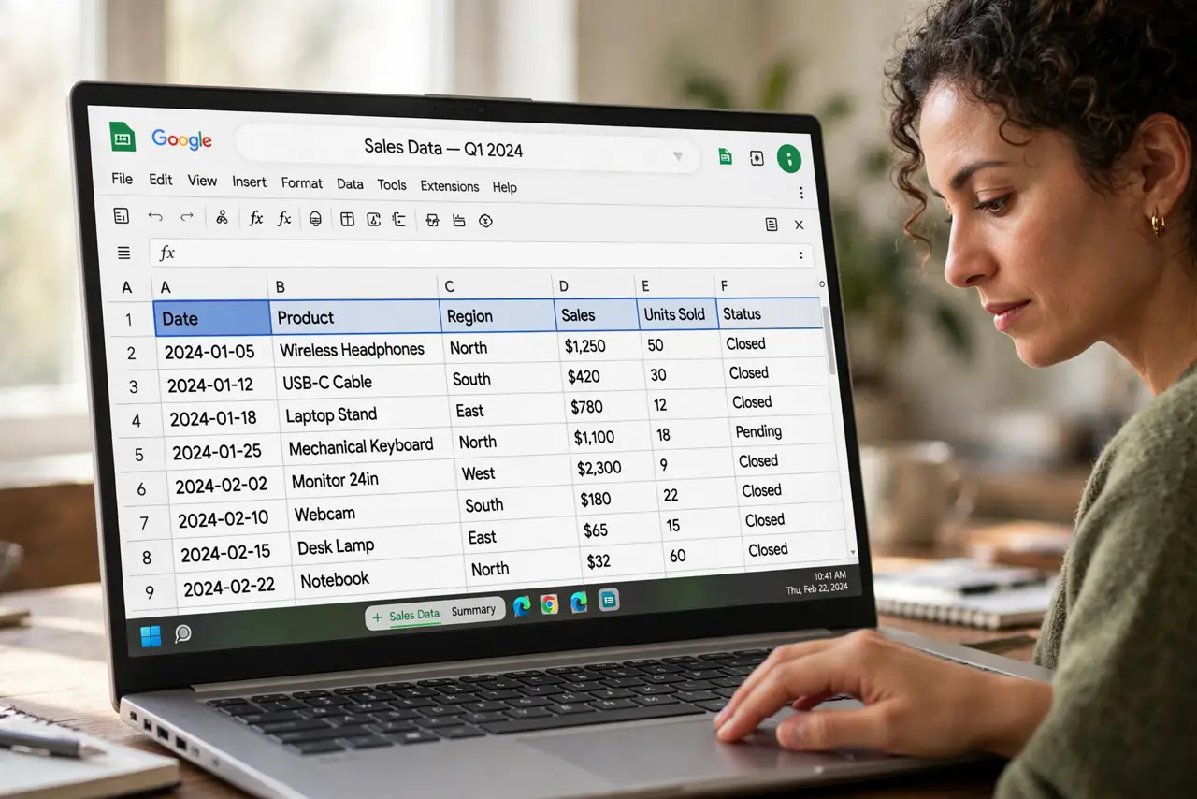The height and width of the screenshot is (799, 1197).
Task: Open the Extensions menu
Action: coord(450,186)
